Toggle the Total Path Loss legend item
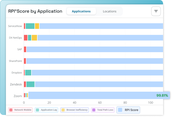 coord(103,110)
